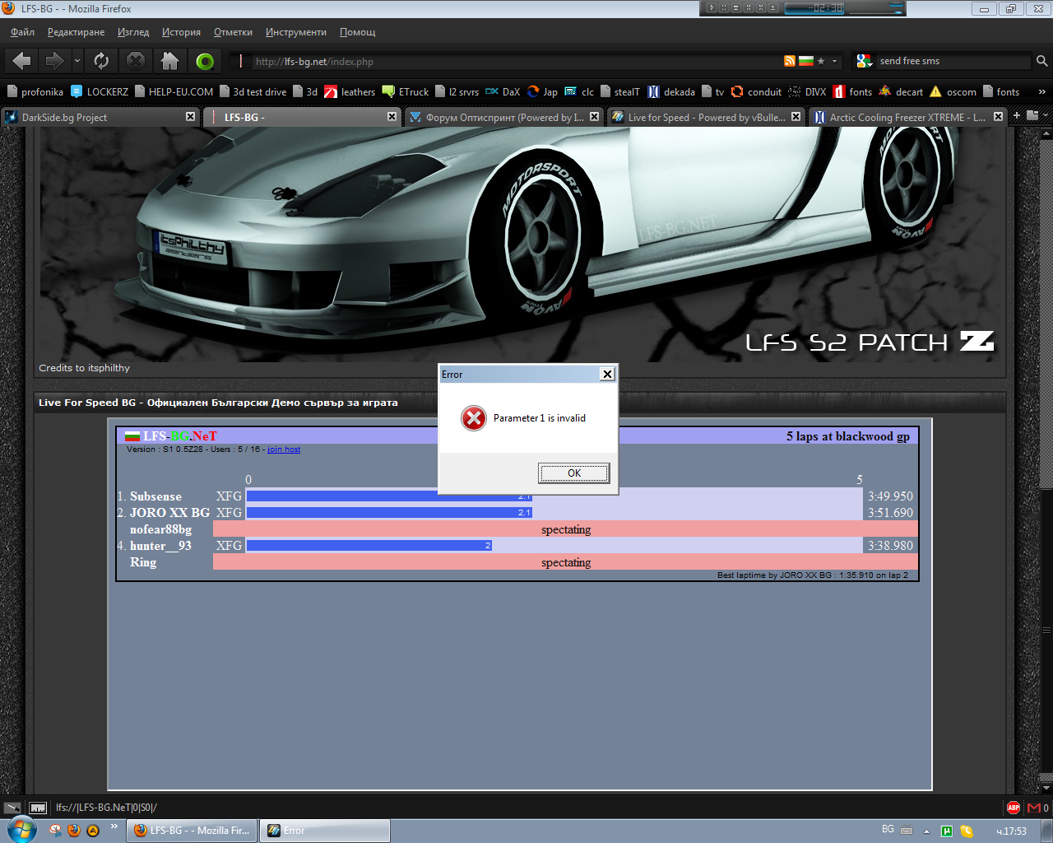
Task: Open the conduit bookmark
Action: click(756, 92)
